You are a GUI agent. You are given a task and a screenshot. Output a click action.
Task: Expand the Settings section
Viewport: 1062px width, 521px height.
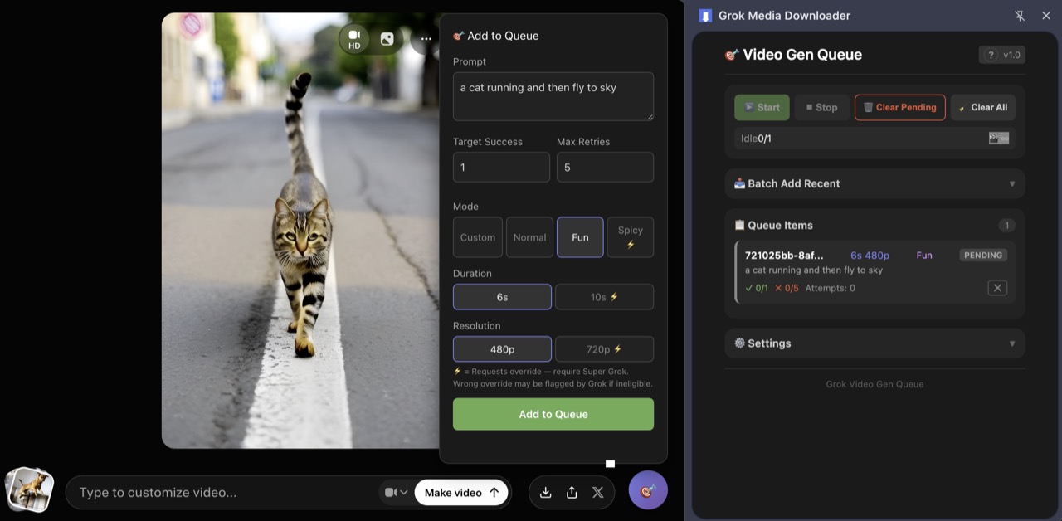pyautogui.click(x=874, y=343)
